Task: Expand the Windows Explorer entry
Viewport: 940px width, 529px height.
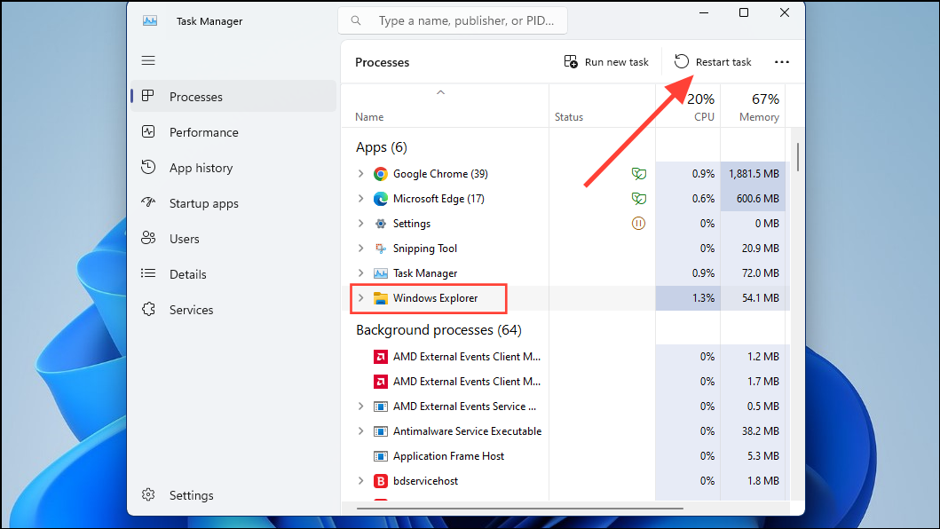Action: (361, 297)
